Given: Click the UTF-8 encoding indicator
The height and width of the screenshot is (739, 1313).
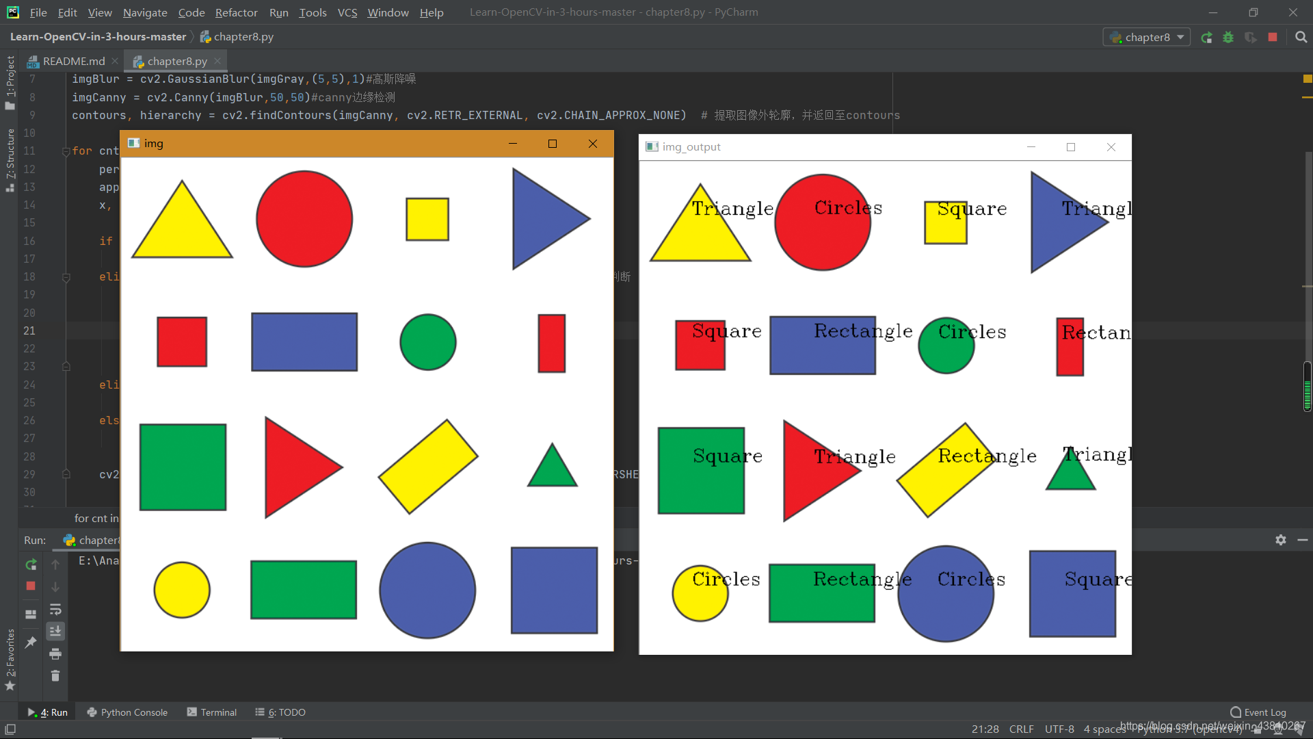Looking at the screenshot, I should 1059,729.
